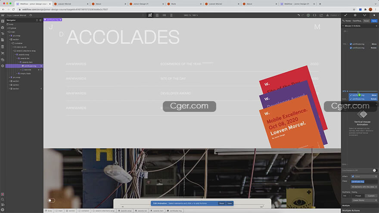Open the Add elements panel
Viewport: 379px width, 213px height.
(3, 21)
